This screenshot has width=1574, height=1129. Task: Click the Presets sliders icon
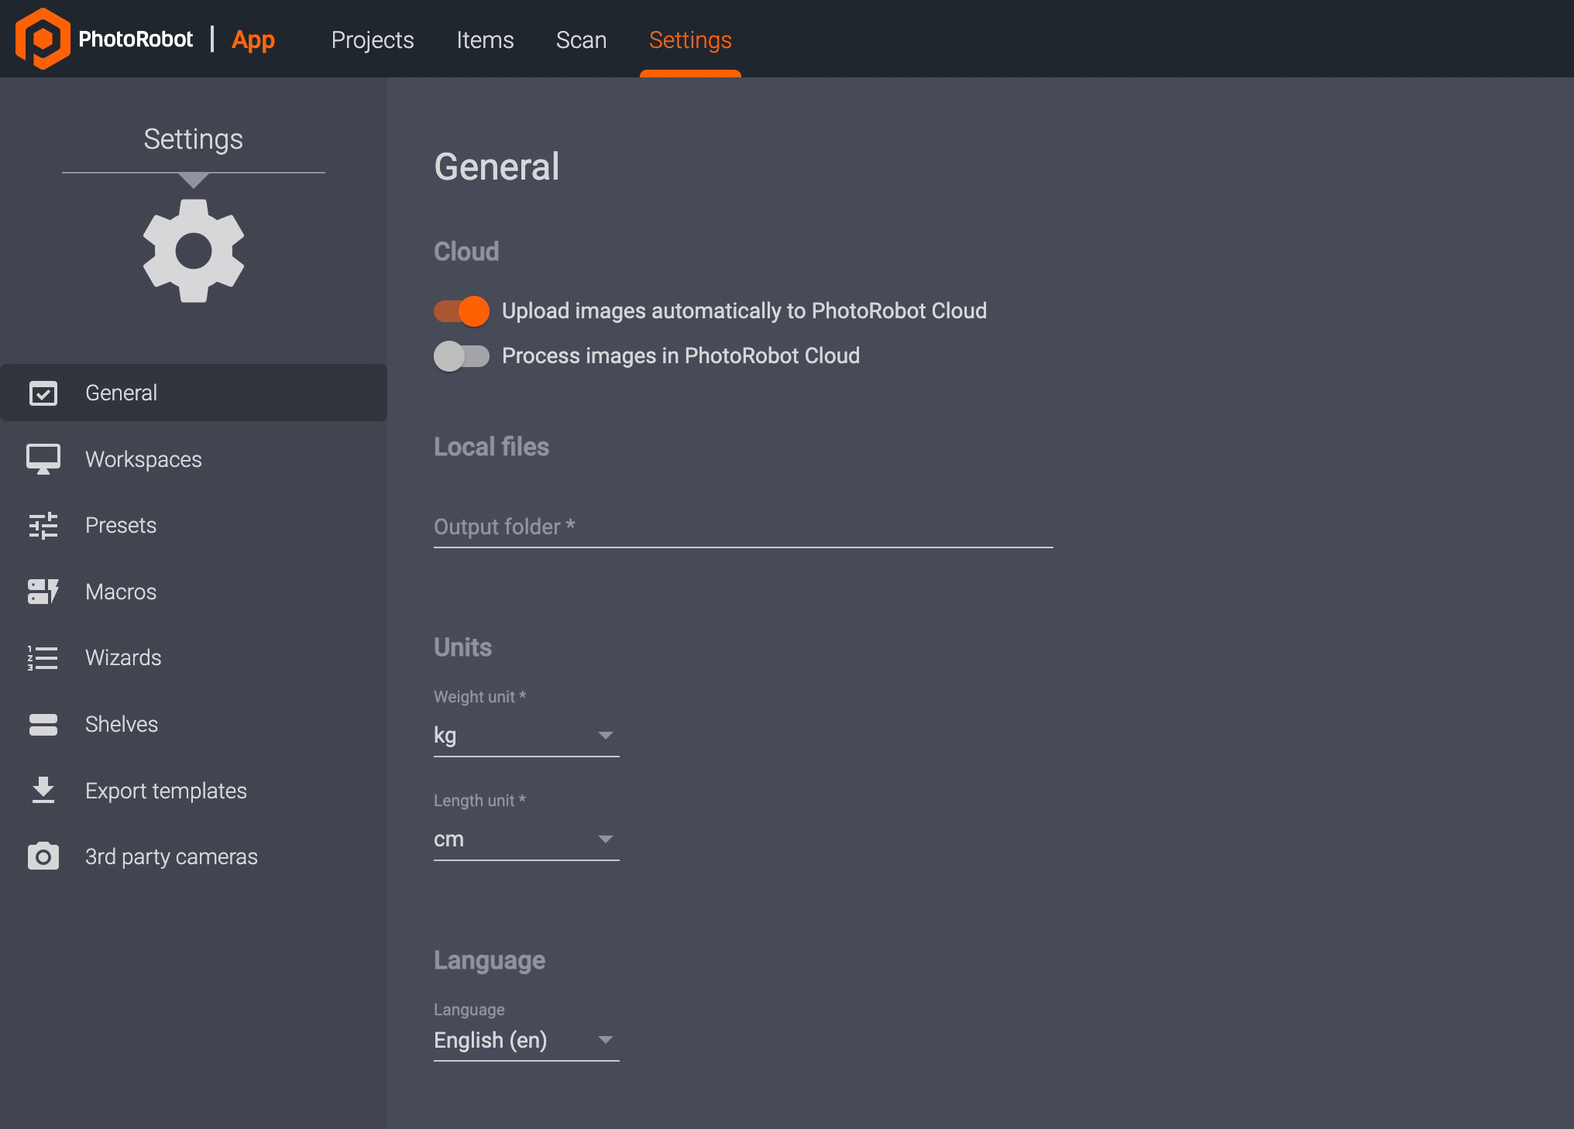tap(43, 526)
